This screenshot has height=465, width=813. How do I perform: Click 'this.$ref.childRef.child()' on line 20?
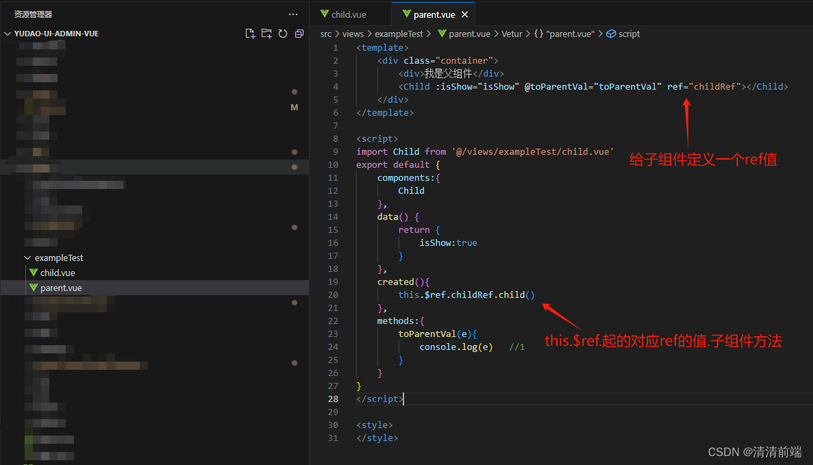466,295
